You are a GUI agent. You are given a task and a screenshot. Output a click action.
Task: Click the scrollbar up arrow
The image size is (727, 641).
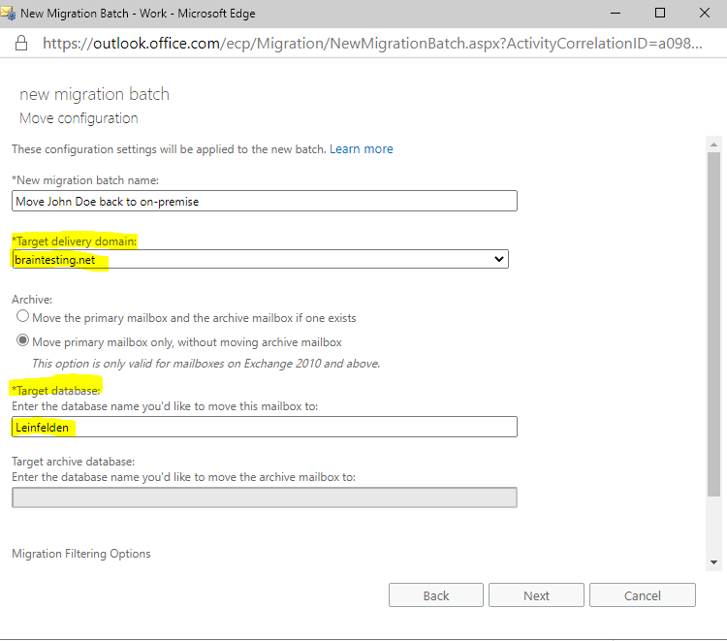point(713,144)
